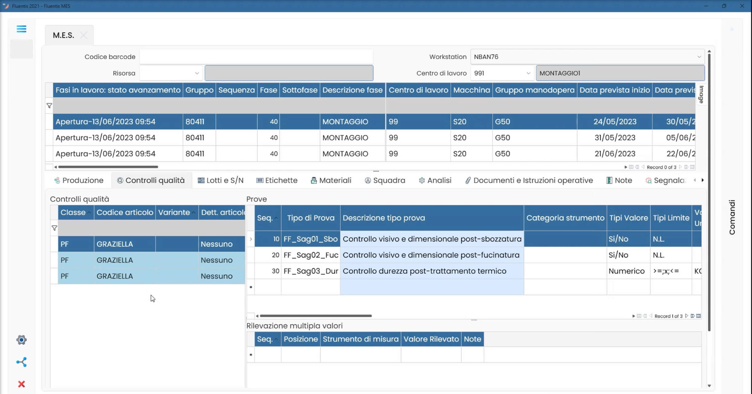Switch to Lotti e S/N tab
This screenshot has width=752, height=394.
221,180
